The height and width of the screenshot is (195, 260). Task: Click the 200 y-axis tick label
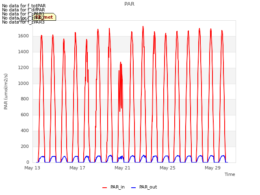(x=25, y=146)
